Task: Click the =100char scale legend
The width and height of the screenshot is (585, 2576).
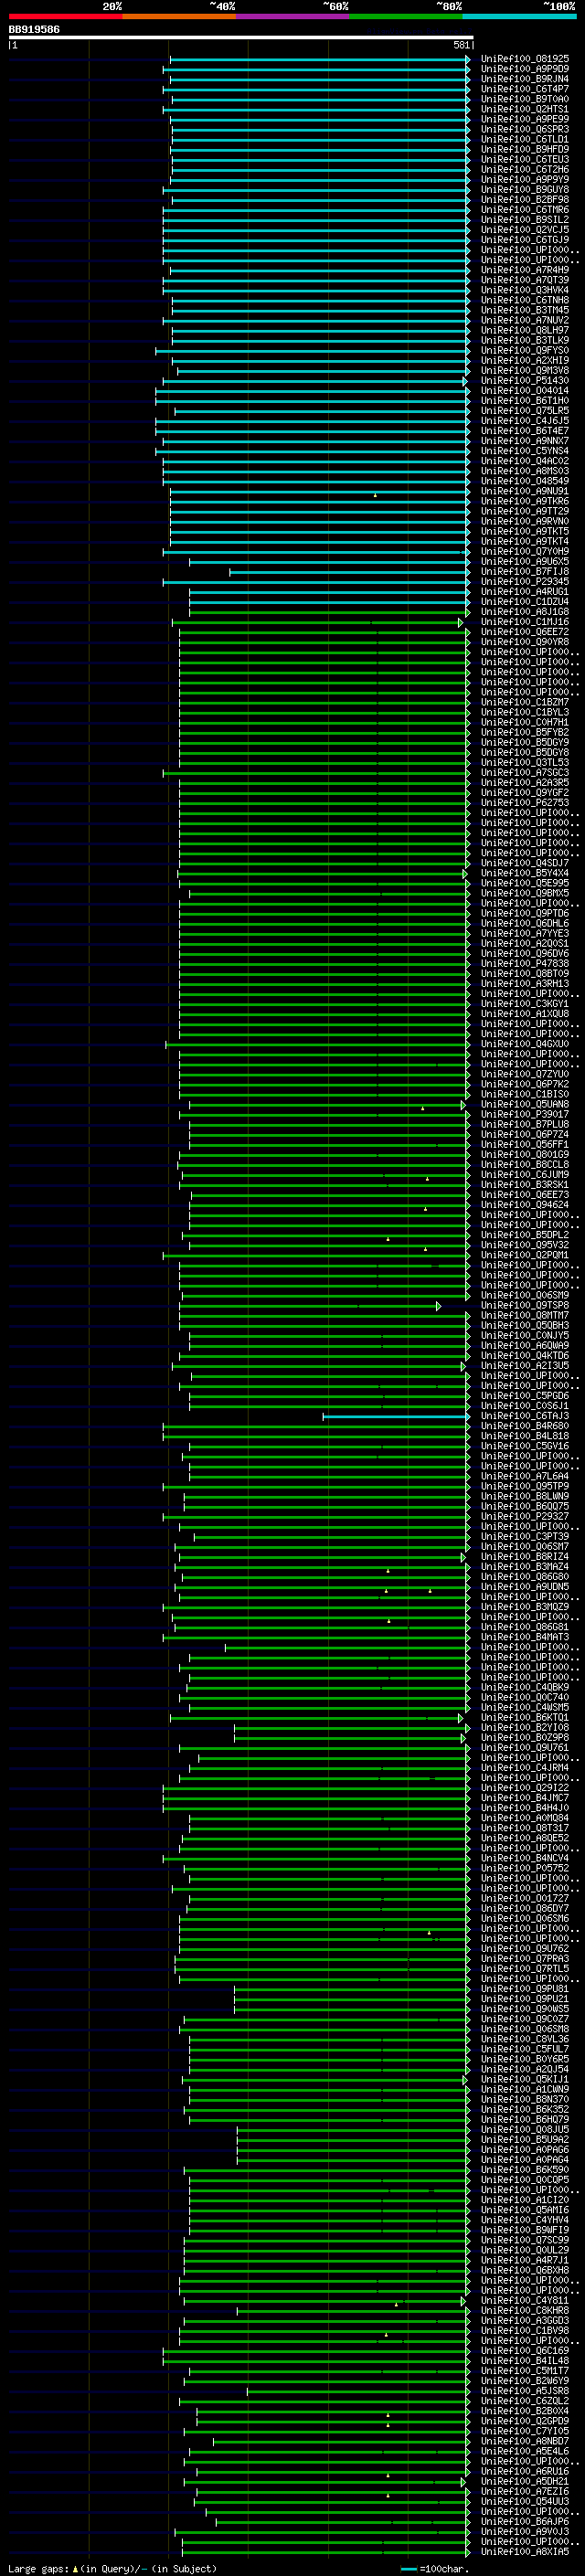Action: coord(436,2568)
